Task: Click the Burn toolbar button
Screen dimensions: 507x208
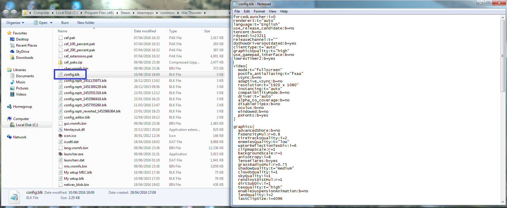Action: (x=65, y=23)
